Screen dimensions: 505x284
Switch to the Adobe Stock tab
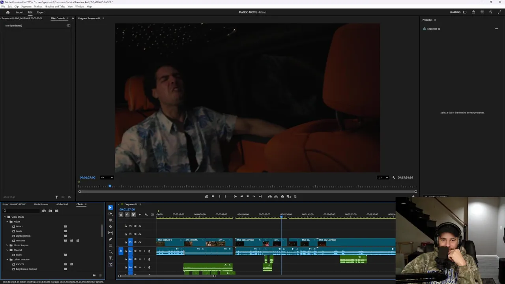62,204
